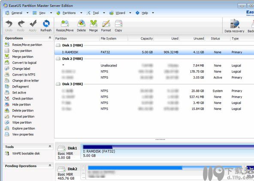This screenshot has height=181, width=254.
Task: Choose Delete partition in Operations
Action: coord(19,111)
